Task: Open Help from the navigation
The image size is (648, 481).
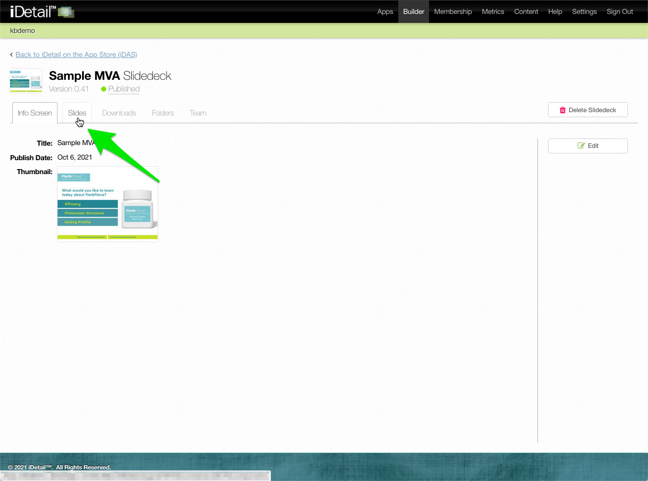Action: click(555, 12)
